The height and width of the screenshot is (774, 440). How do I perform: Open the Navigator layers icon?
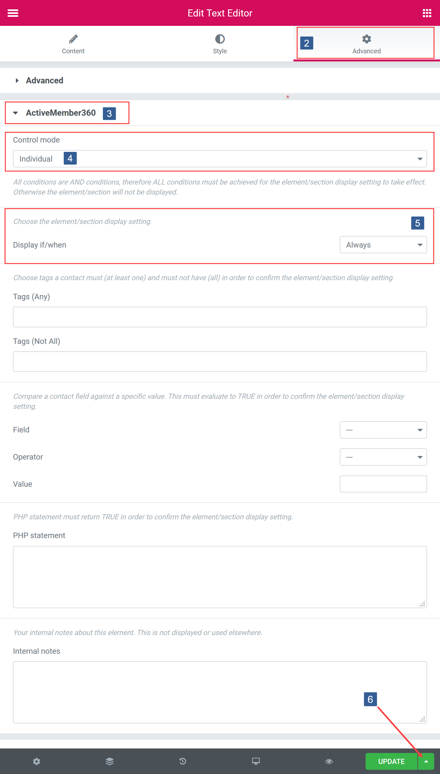tap(110, 761)
